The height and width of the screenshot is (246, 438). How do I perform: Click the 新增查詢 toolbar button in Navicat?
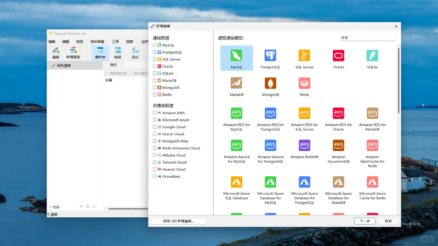(73, 53)
